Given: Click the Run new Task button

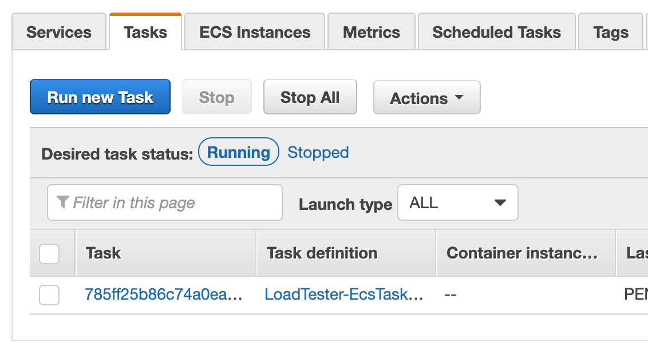Looking at the screenshot, I should coord(100,97).
